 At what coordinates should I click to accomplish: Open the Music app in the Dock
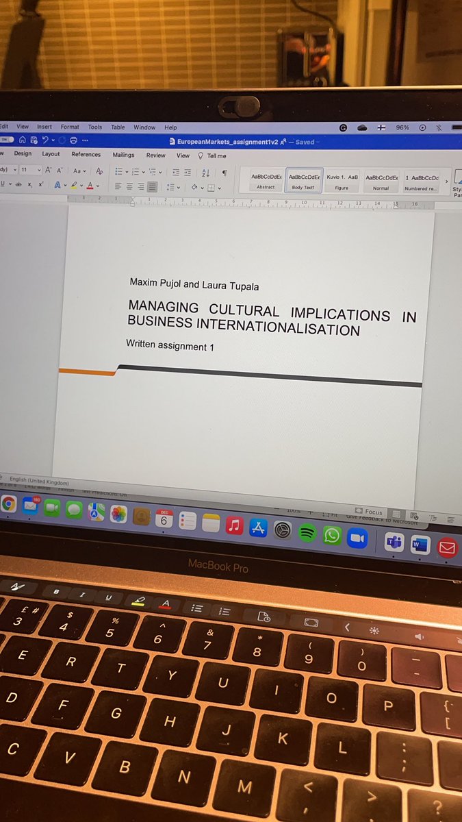click(x=234, y=526)
